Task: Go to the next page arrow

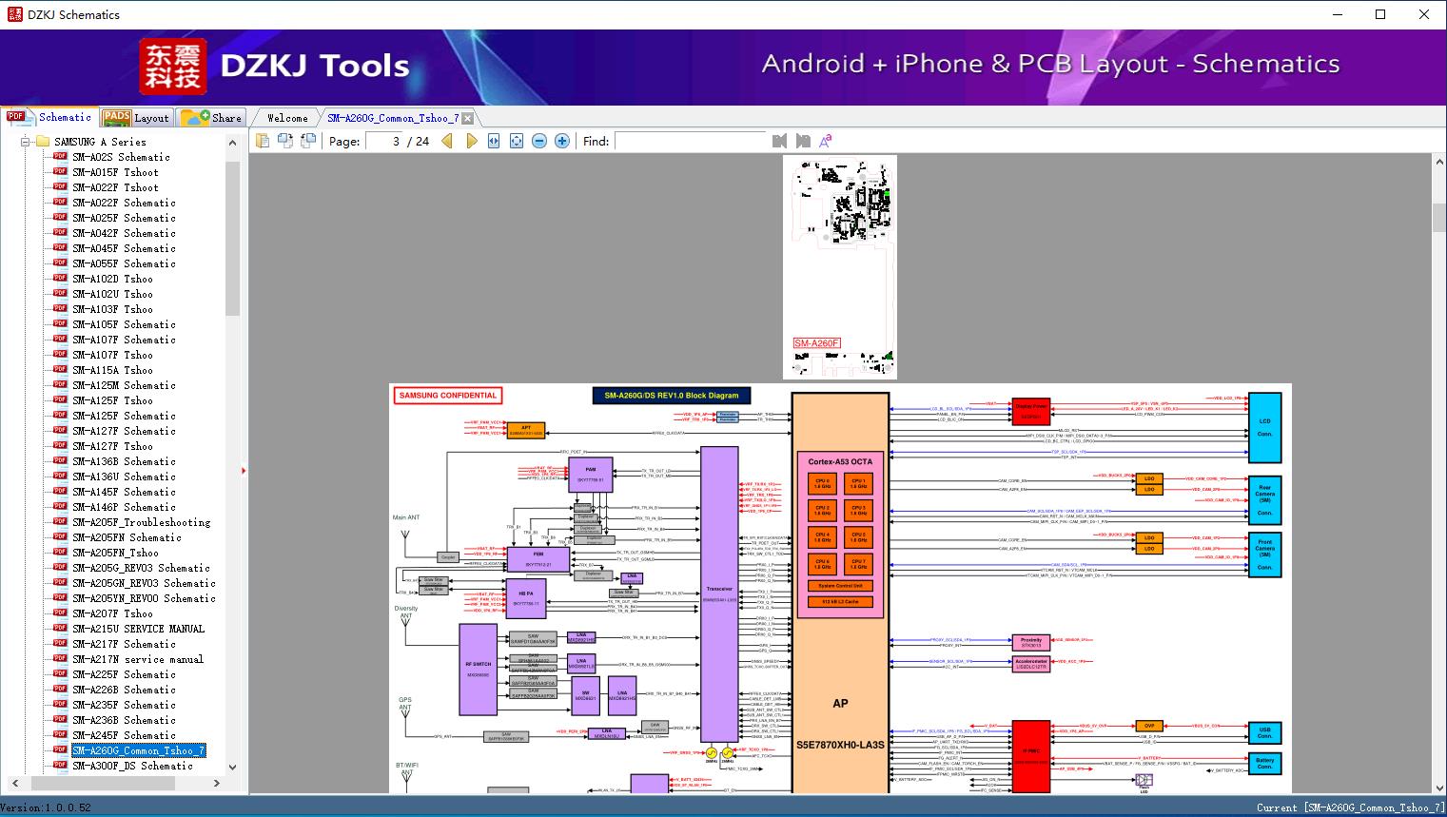Action: (471, 141)
